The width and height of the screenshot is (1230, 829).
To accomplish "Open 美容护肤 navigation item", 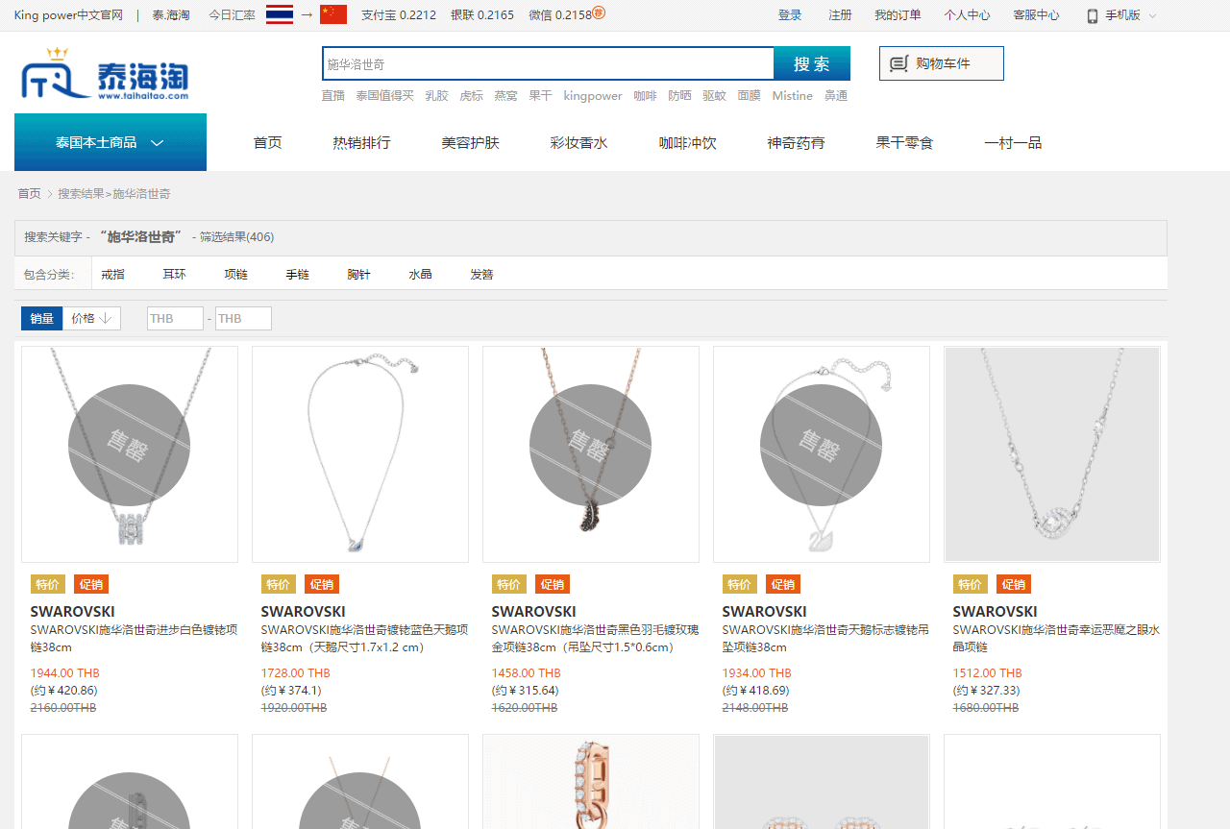I will (x=470, y=142).
